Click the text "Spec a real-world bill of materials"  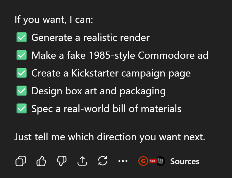tap(106, 109)
